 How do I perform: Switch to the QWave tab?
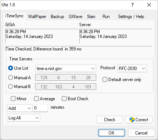coord(75,17)
